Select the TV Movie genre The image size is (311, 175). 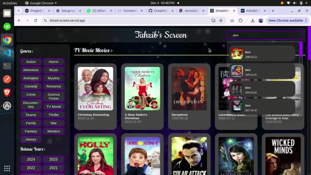53,107
